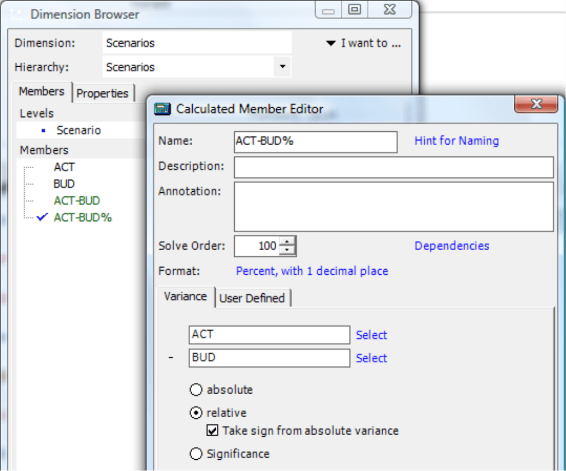Close the Calculated Member Editor dialog
Screen dimensions: 566x471
(x=536, y=104)
